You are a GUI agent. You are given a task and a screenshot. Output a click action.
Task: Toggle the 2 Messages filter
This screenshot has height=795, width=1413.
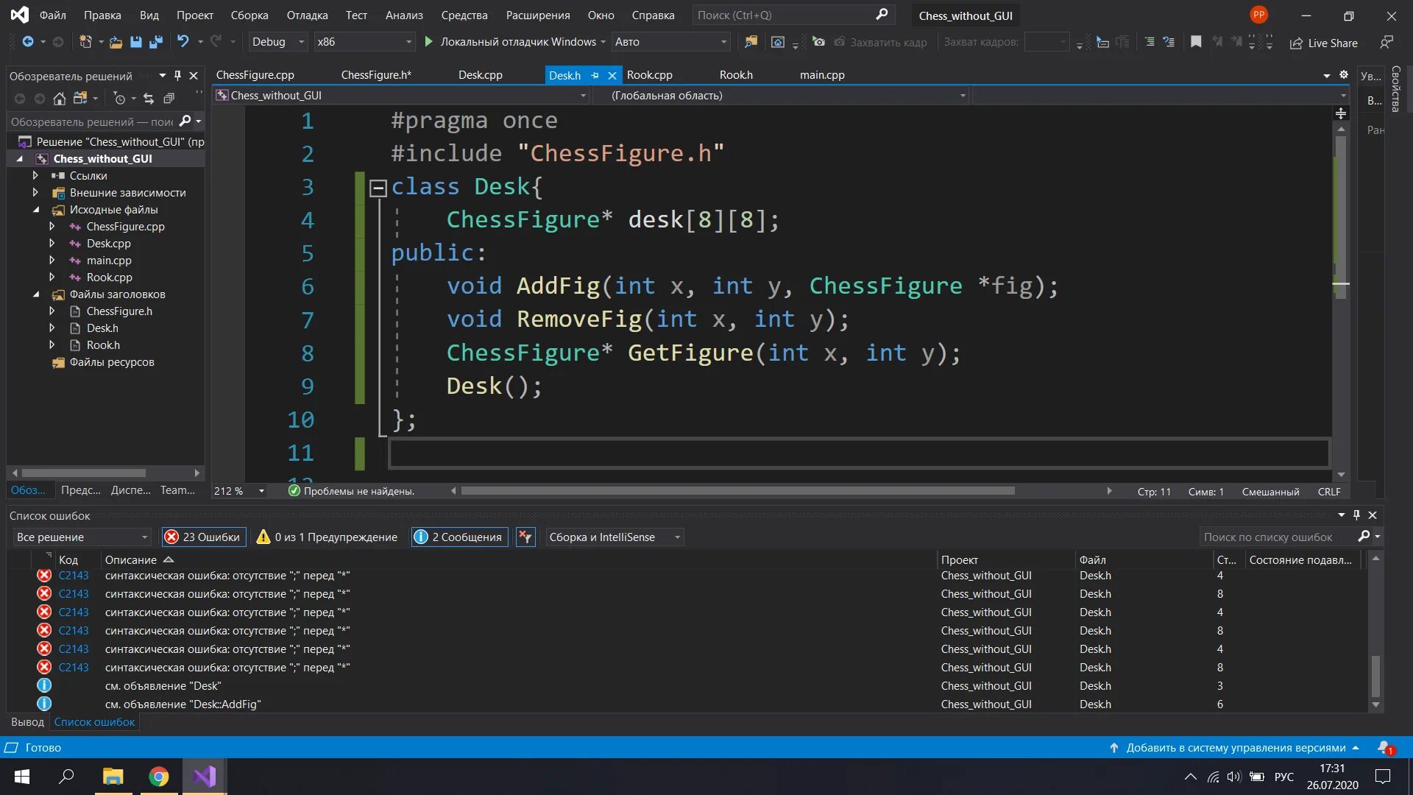pyautogui.click(x=459, y=537)
